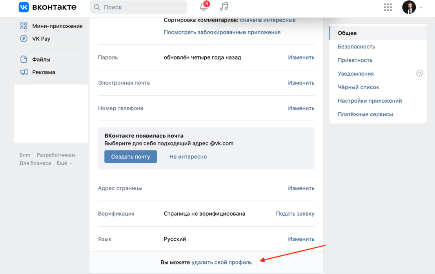Click the Создать почту button
Image resolution: width=435 pixels, height=274 pixels.
[131, 157]
